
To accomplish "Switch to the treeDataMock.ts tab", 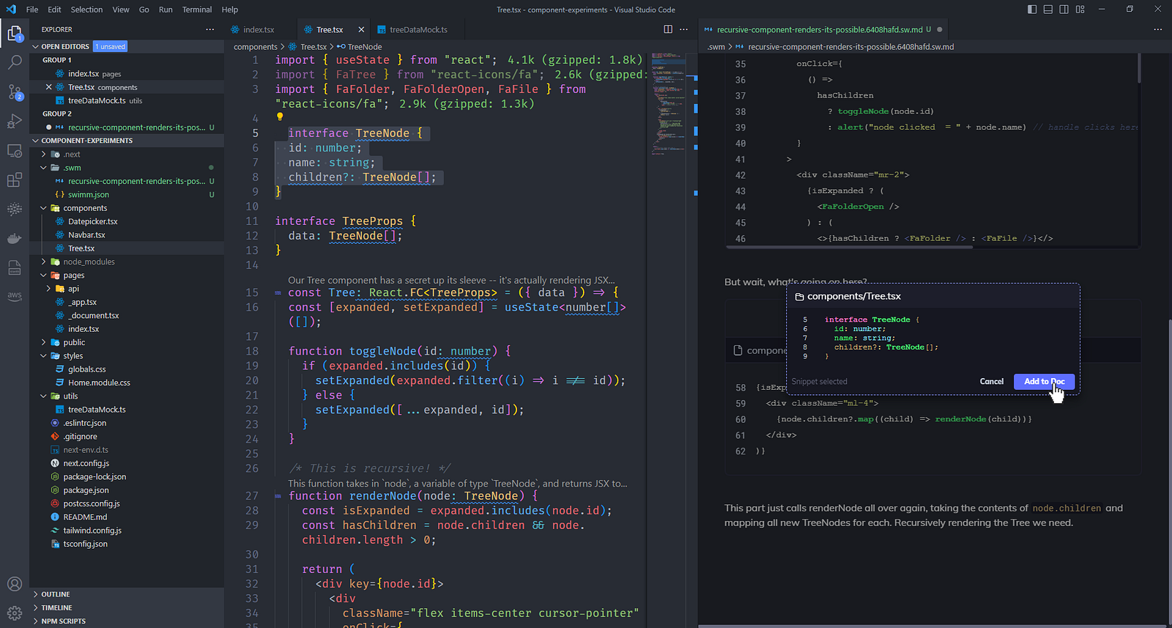I will coord(418,30).
